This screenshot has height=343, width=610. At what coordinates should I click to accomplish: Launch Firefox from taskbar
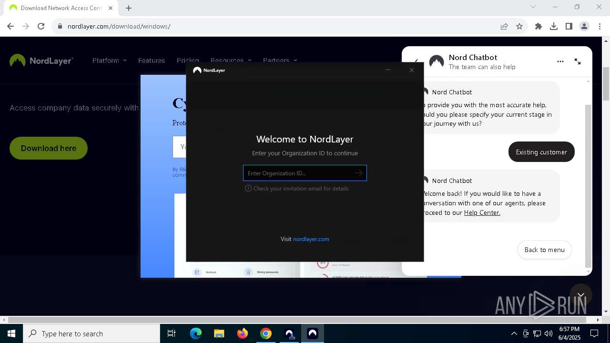click(x=243, y=333)
